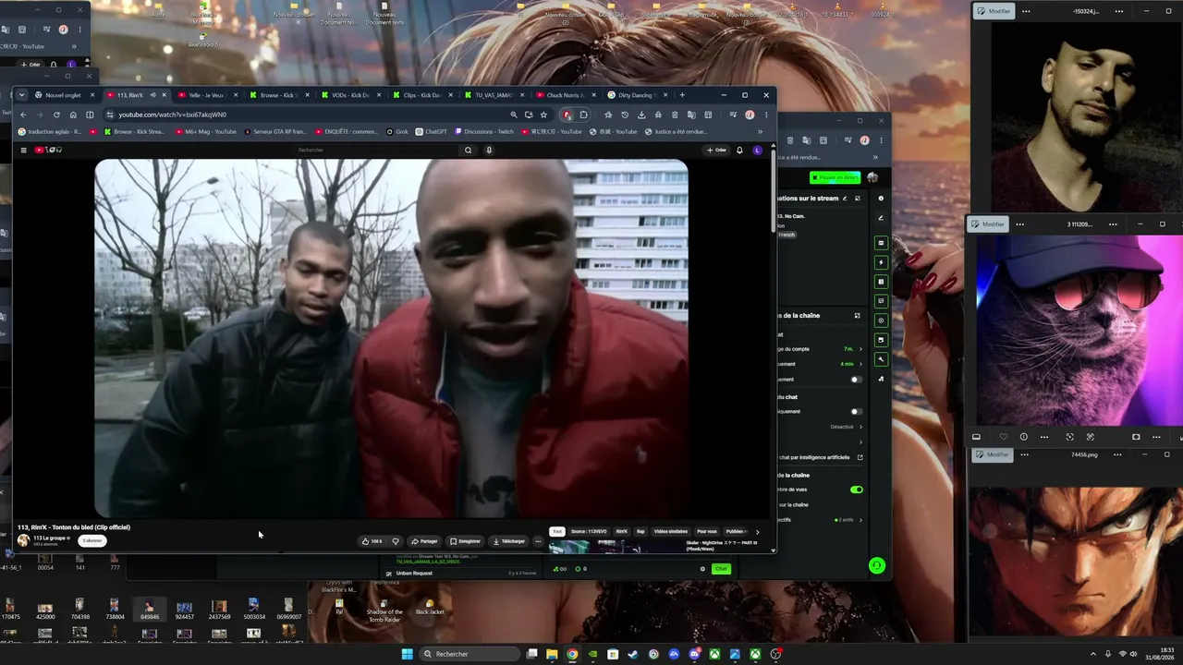
Task: Click the Télécharger download button
Action: (x=509, y=541)
